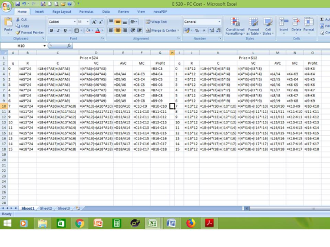Toggle Bold formatting

51,31
